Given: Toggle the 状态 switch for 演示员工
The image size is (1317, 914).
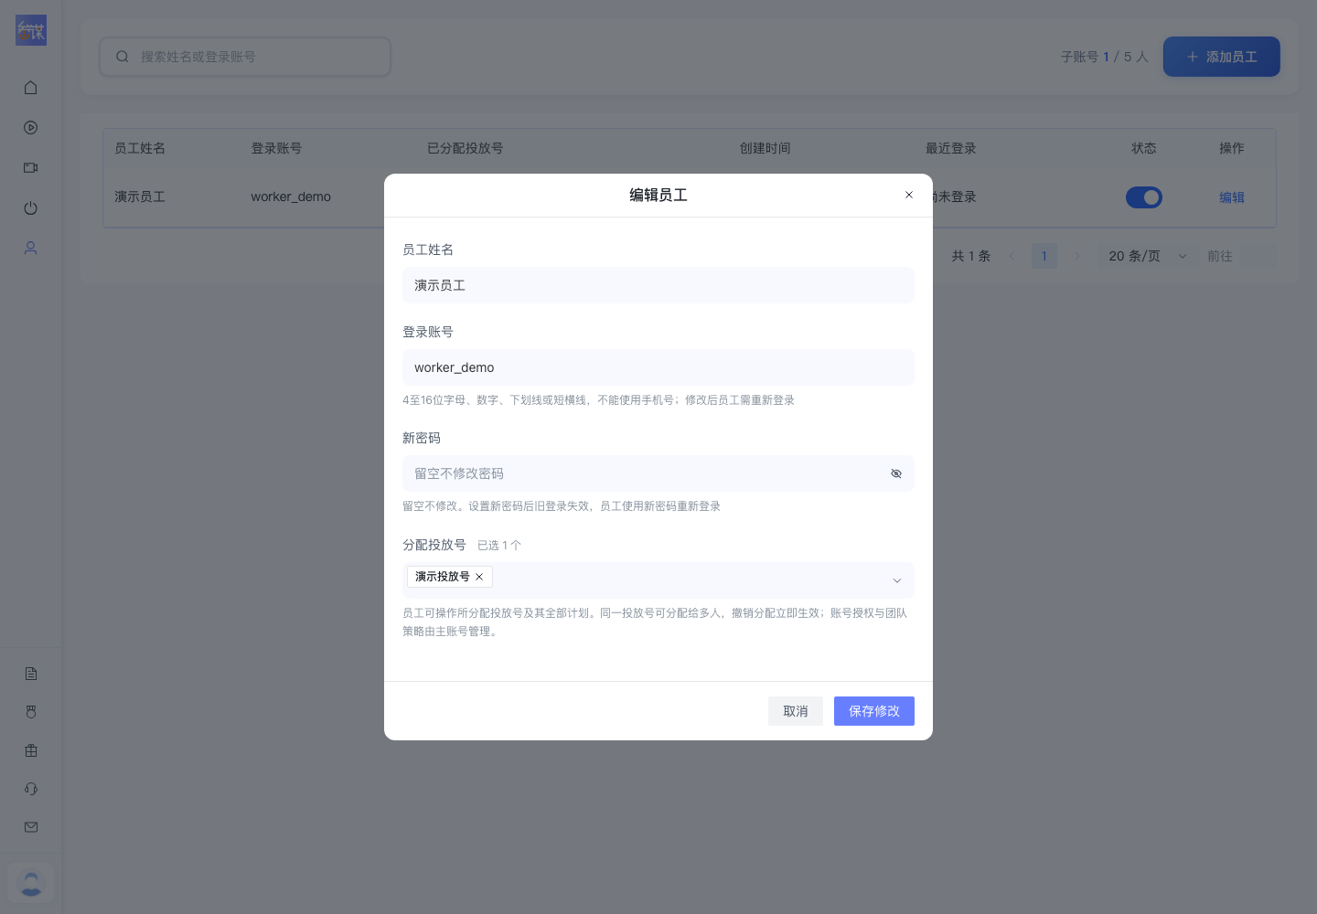Looking at the screenshot, I should 1144,197.
